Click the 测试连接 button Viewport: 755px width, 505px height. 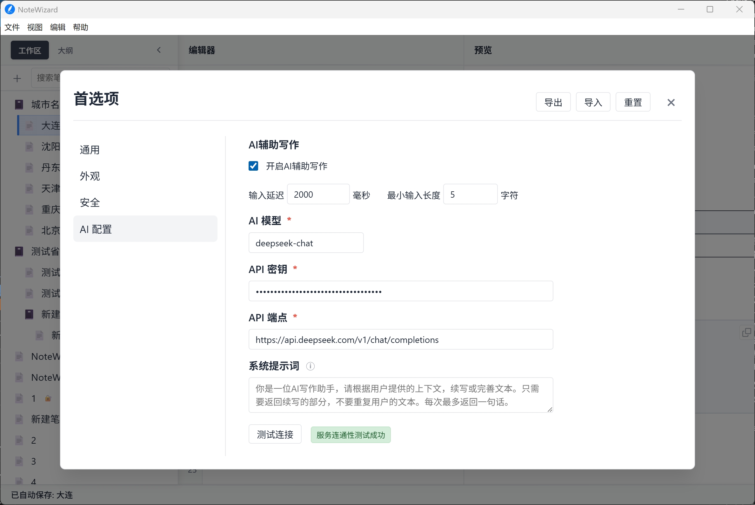pos(275,434)
